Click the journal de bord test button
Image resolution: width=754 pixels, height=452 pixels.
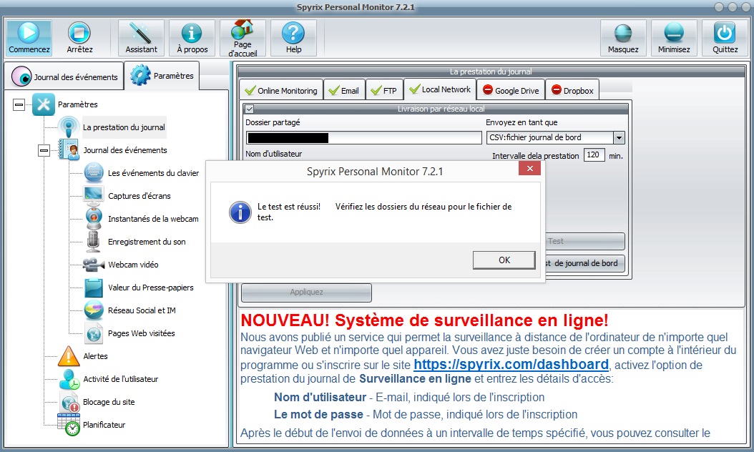click(x=585, y=263)
